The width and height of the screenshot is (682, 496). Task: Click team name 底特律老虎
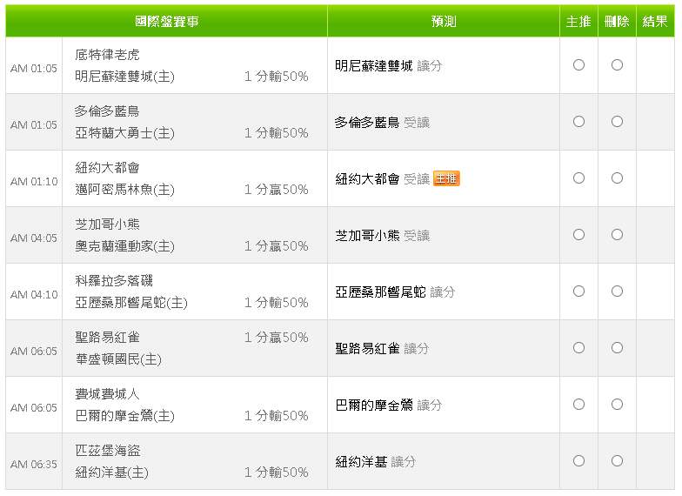pos(108,54)
